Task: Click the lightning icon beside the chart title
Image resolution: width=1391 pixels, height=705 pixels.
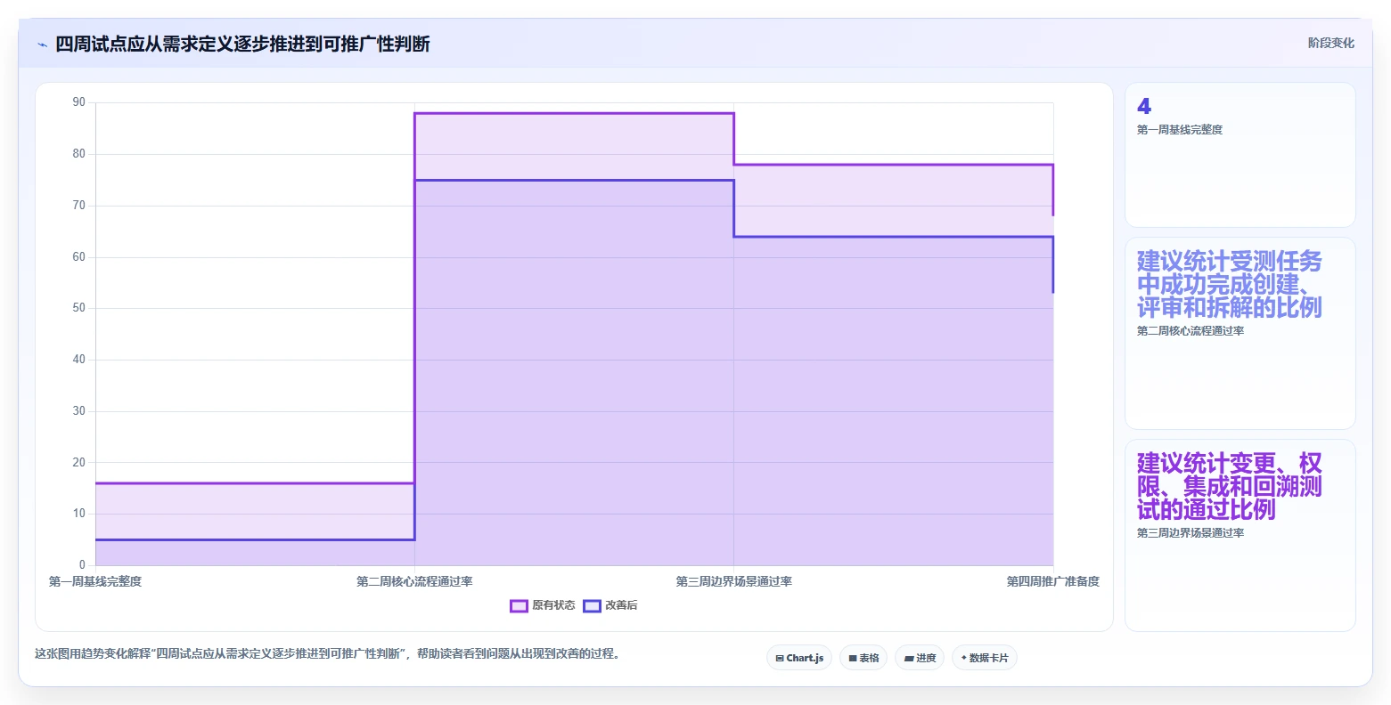Action: click(43, 45)
